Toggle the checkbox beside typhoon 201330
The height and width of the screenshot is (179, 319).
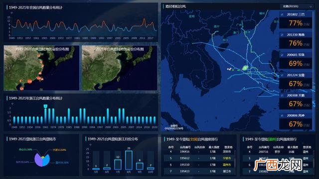(282, 35)
